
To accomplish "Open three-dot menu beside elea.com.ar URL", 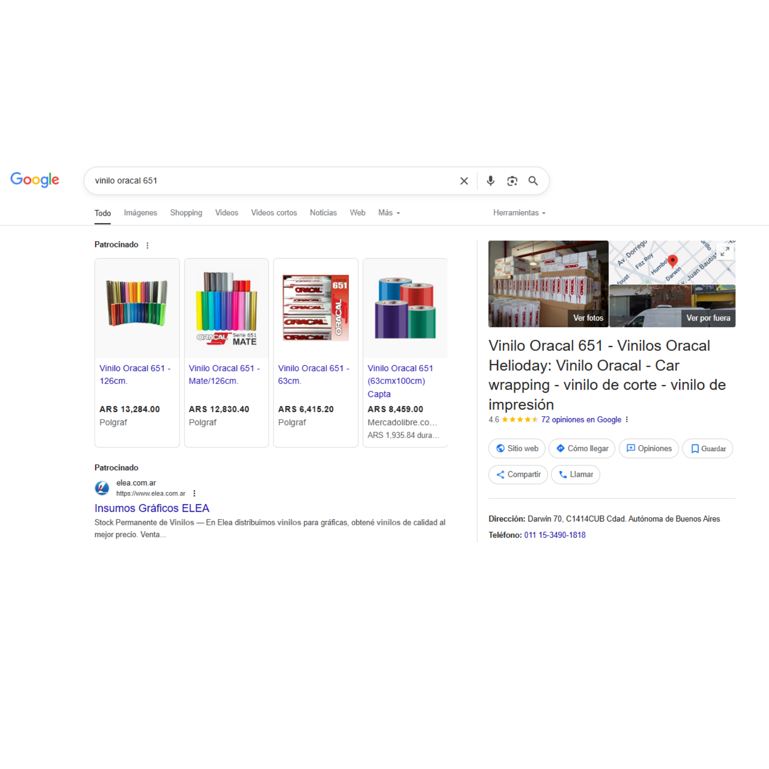I will tap(194, 493).
